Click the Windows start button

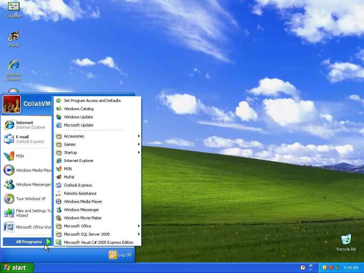(x=17, y=268)
